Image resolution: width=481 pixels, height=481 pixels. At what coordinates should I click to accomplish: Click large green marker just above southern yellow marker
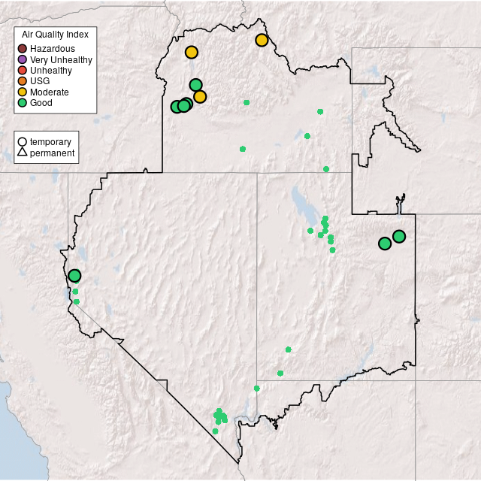[195, 85]
